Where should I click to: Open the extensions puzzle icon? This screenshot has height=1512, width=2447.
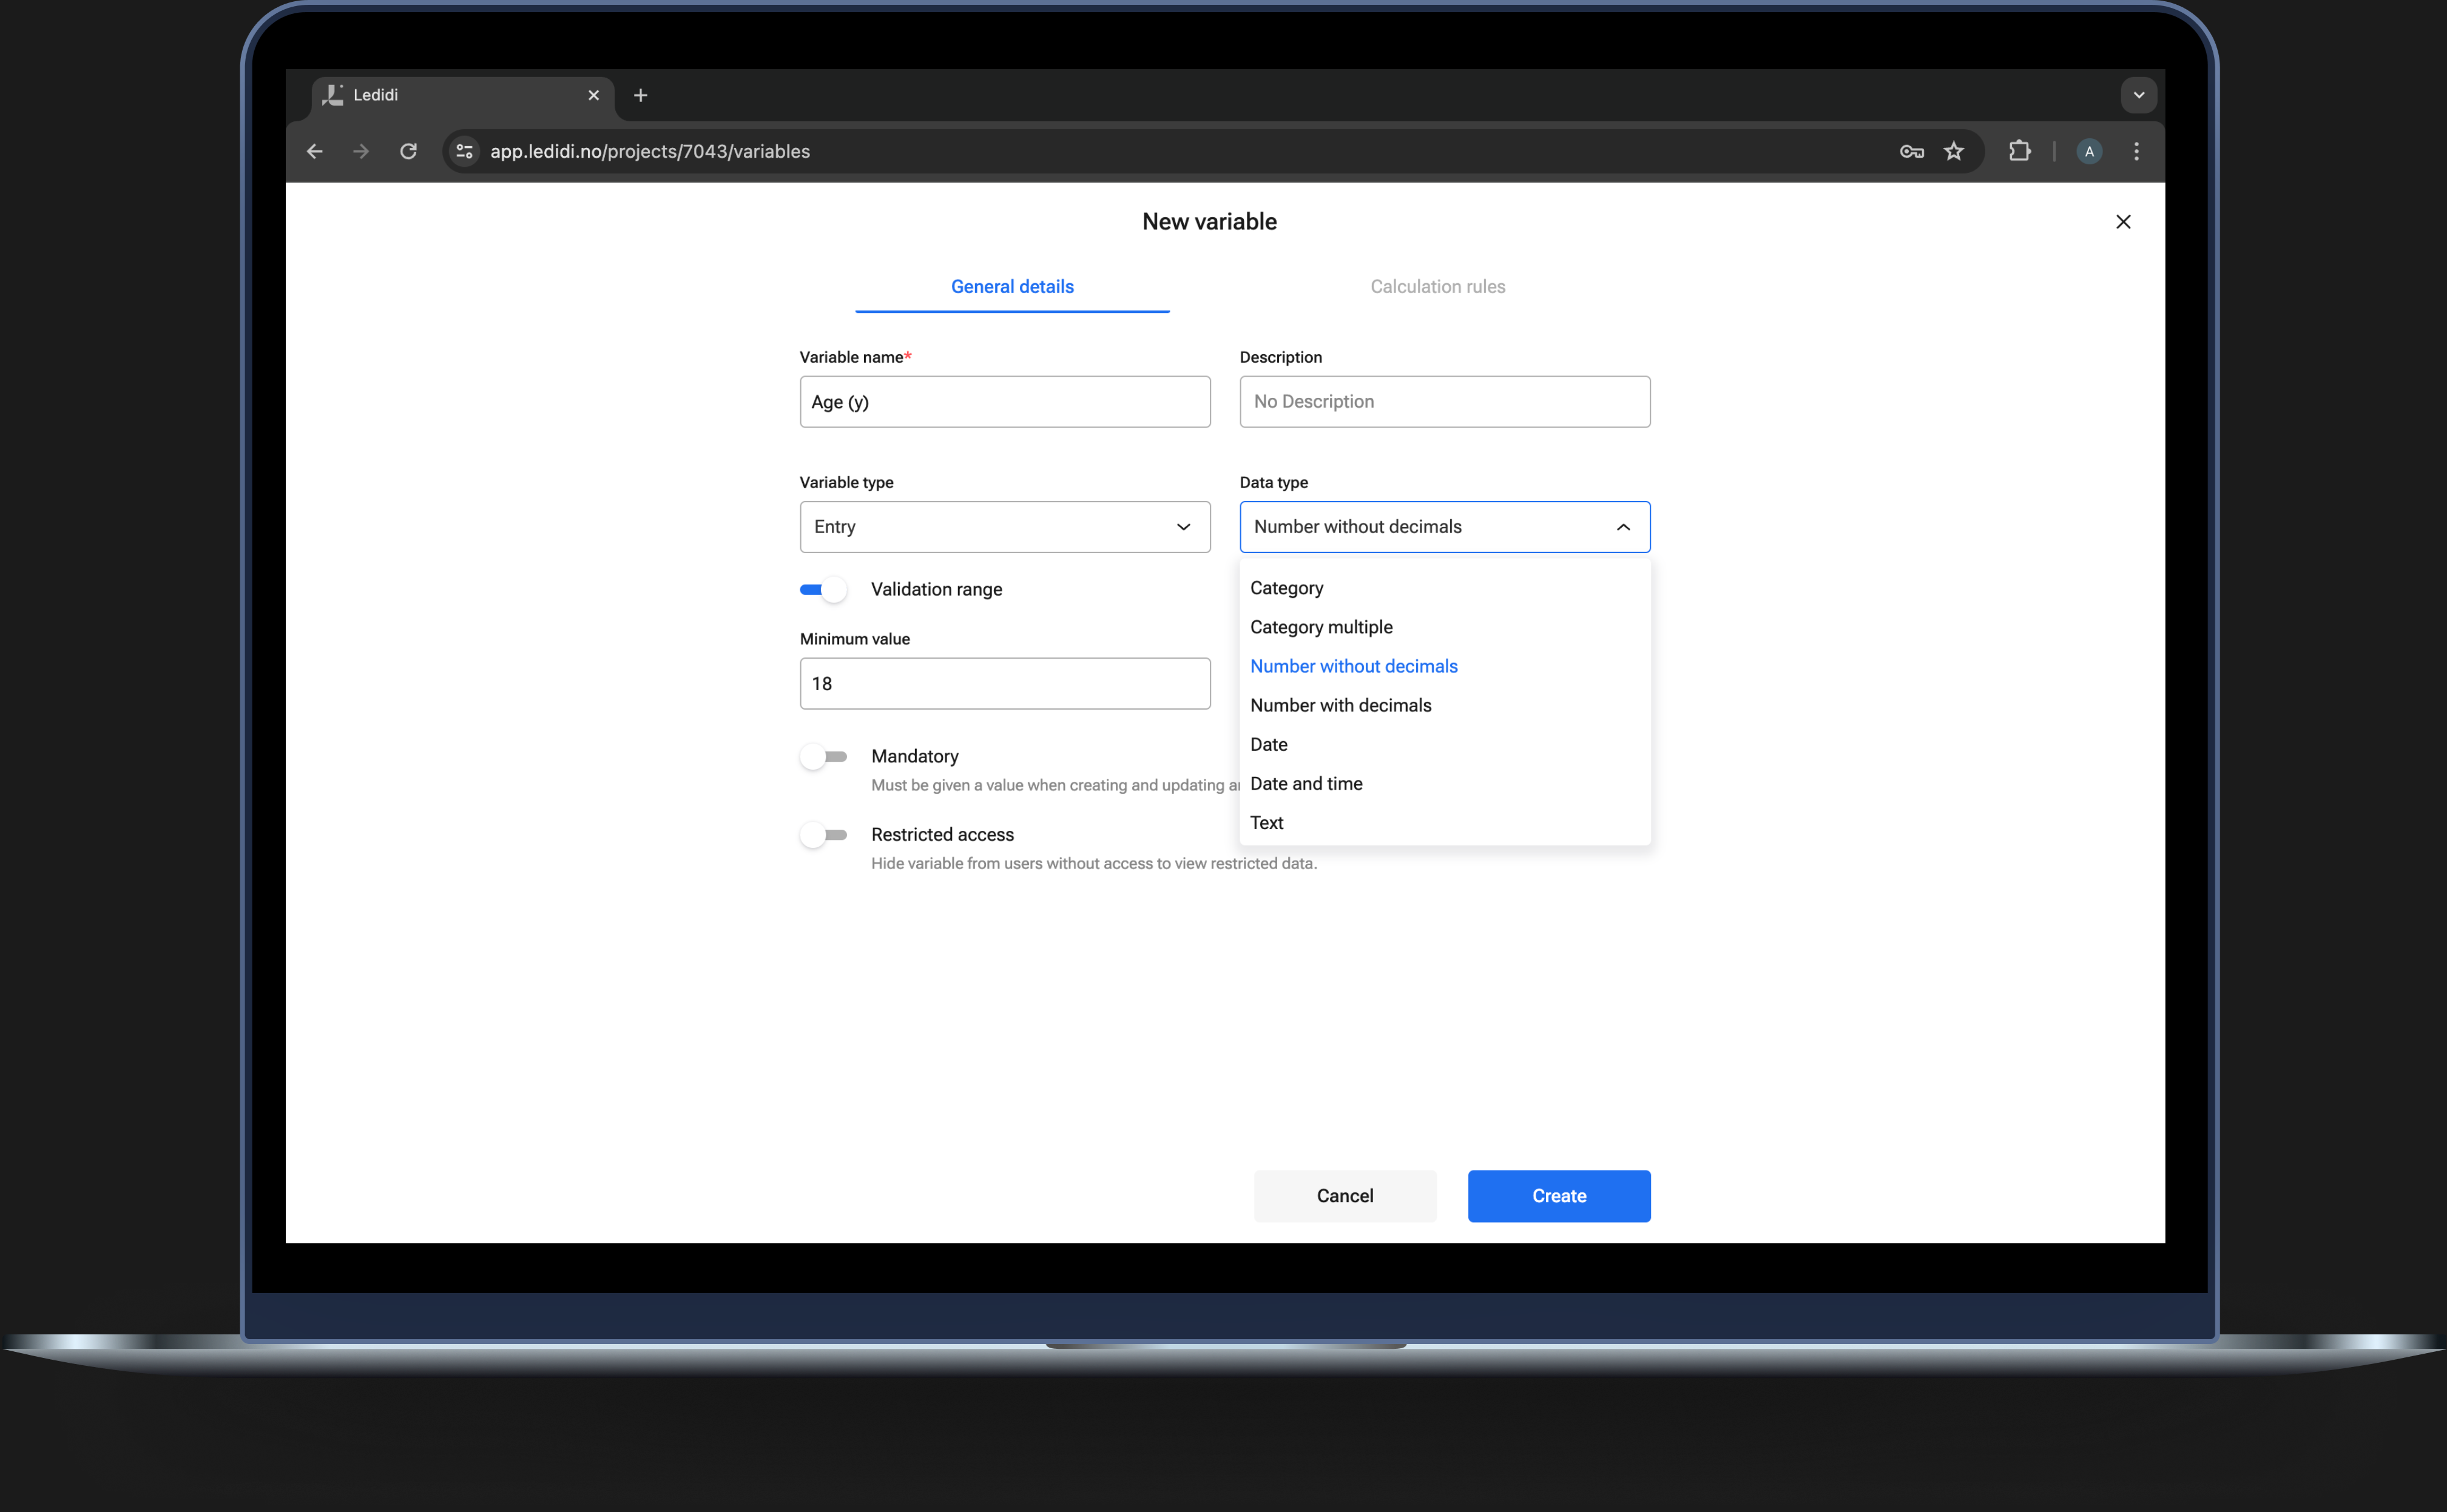[x=2019, y=151]
